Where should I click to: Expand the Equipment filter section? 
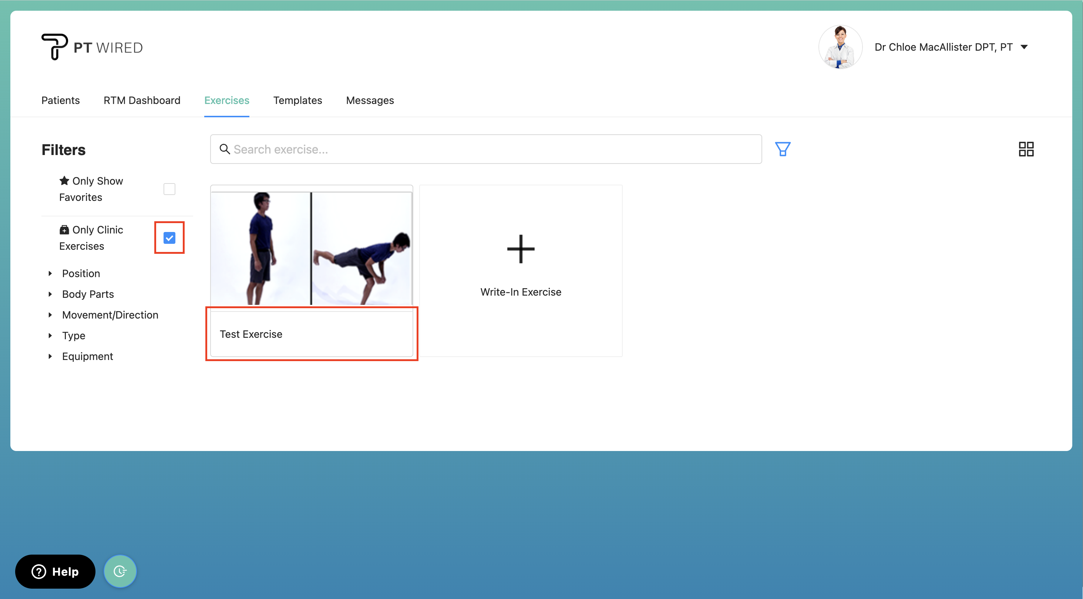[x=87, y=356]
